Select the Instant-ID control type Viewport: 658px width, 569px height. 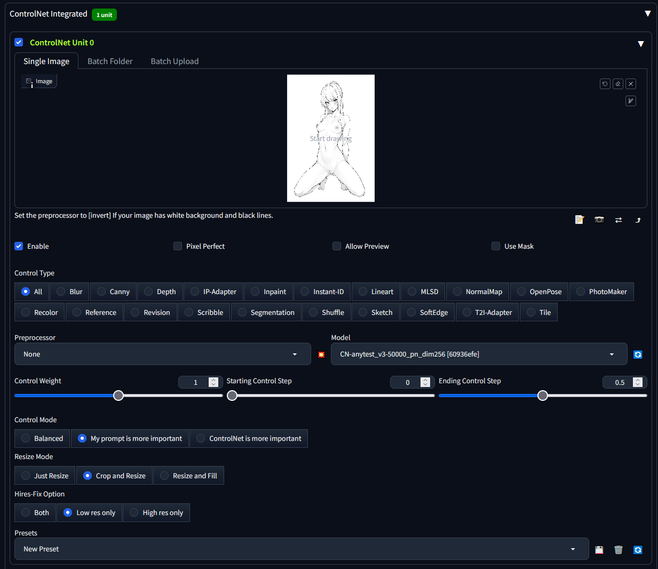(322, 292)
